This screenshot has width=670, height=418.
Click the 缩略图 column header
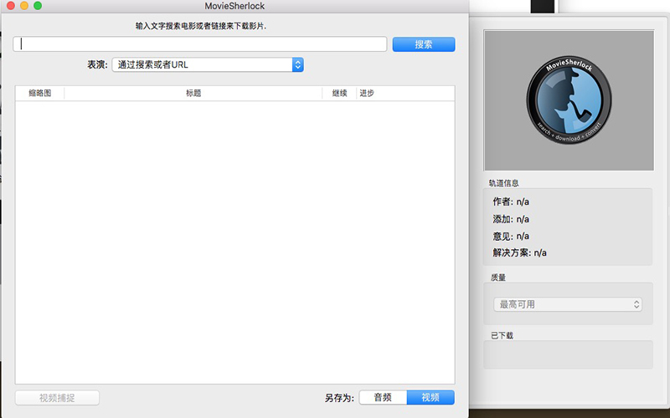(39, 93)
